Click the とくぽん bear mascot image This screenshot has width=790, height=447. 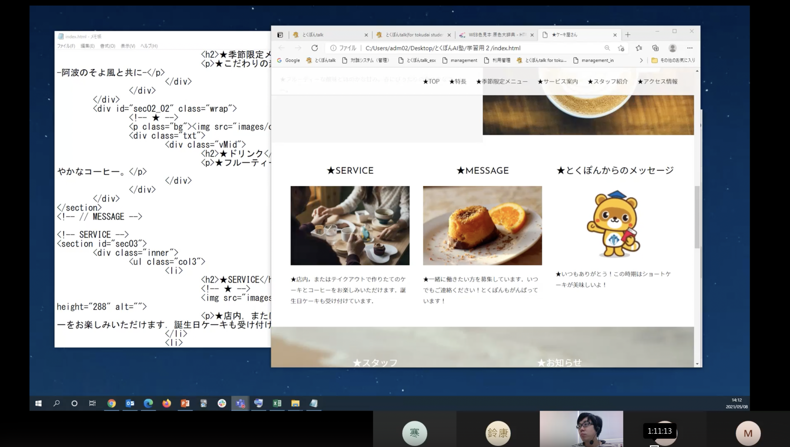coord(614,224)
